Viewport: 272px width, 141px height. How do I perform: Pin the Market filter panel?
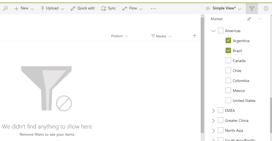249,19
